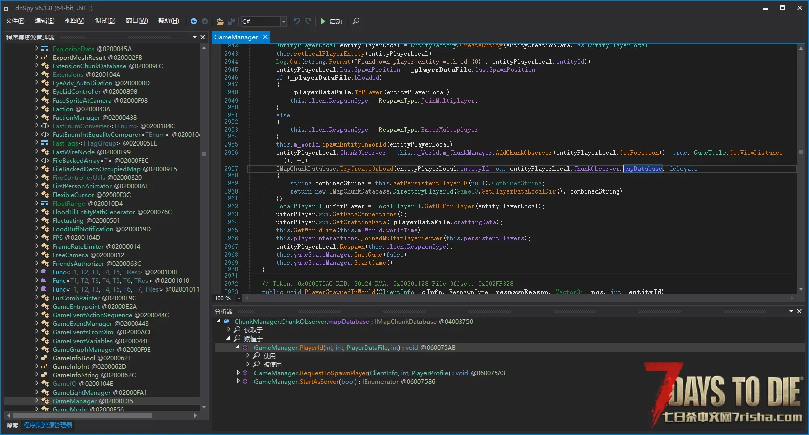
Task: Open file via the folder toolbar icon
Action: (220, 21)
